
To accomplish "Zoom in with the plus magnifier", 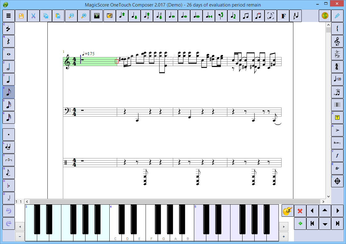I will 84,16.
